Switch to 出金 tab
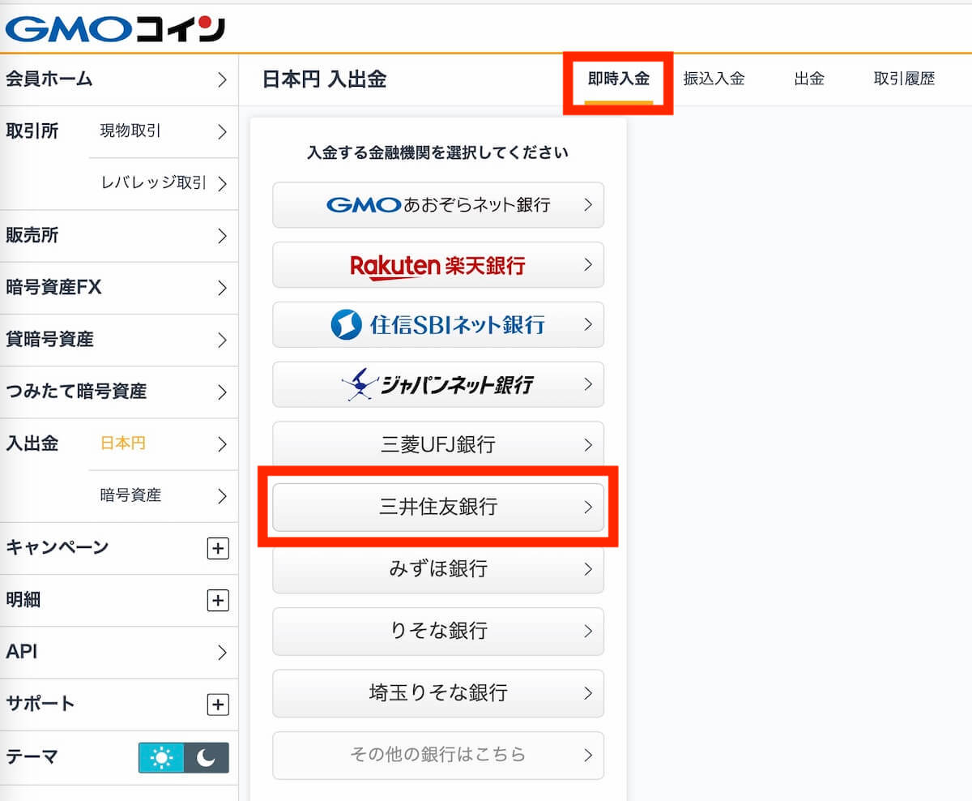The height and width of the screenshot is (801, 972). 809,79
